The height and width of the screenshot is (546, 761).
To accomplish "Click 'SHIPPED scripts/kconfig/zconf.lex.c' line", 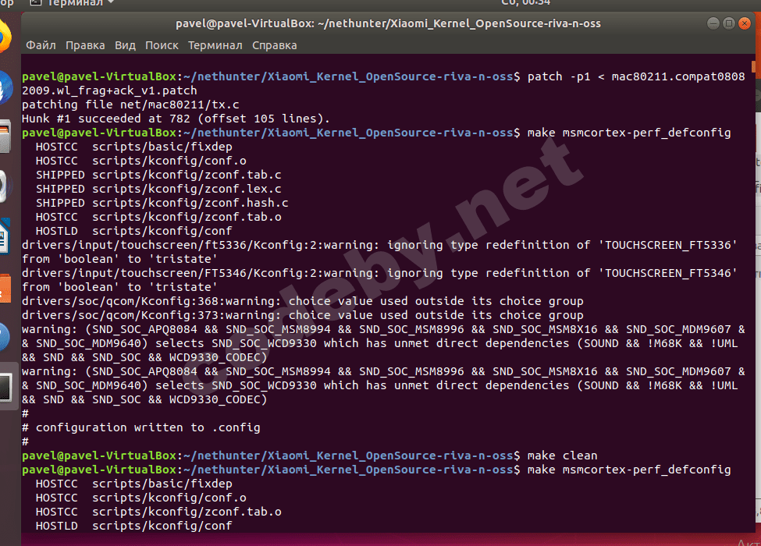I will click(158, 189).
